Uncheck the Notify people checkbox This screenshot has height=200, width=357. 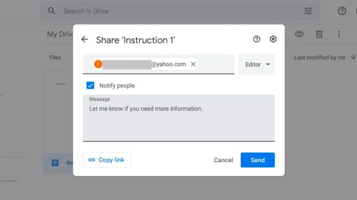tap(90, 85)
